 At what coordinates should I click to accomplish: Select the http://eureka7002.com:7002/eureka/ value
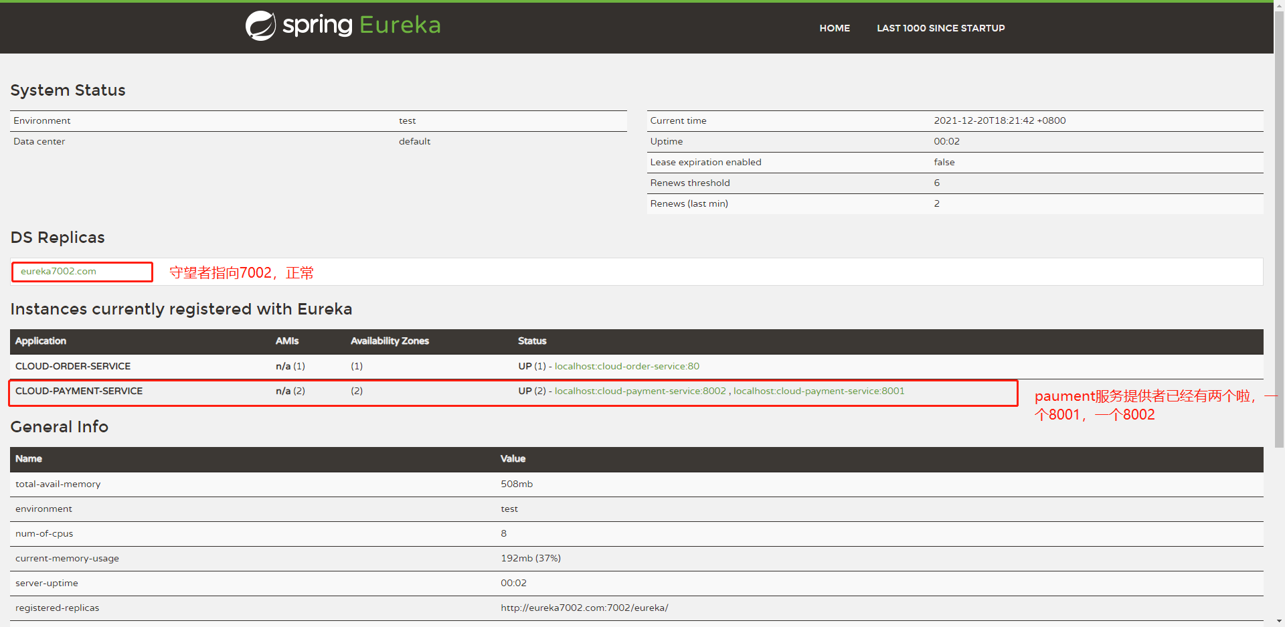tap(584, 608)
